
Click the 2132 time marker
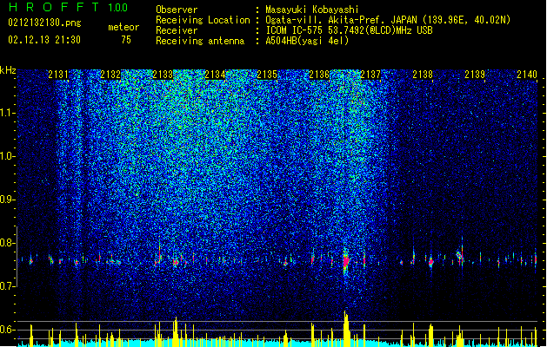pyautogui.click(x=110, y=75)
